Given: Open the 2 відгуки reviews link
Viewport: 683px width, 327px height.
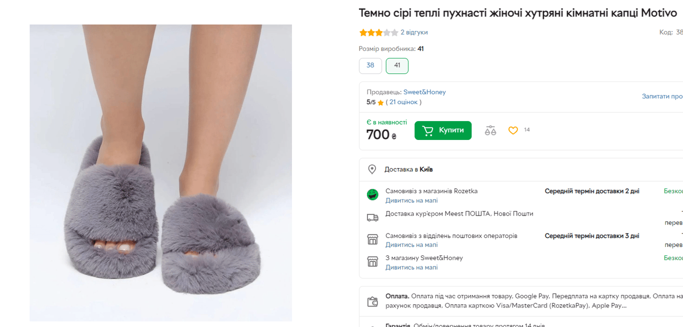Looking at the screenshot, I should pos(415,32).
